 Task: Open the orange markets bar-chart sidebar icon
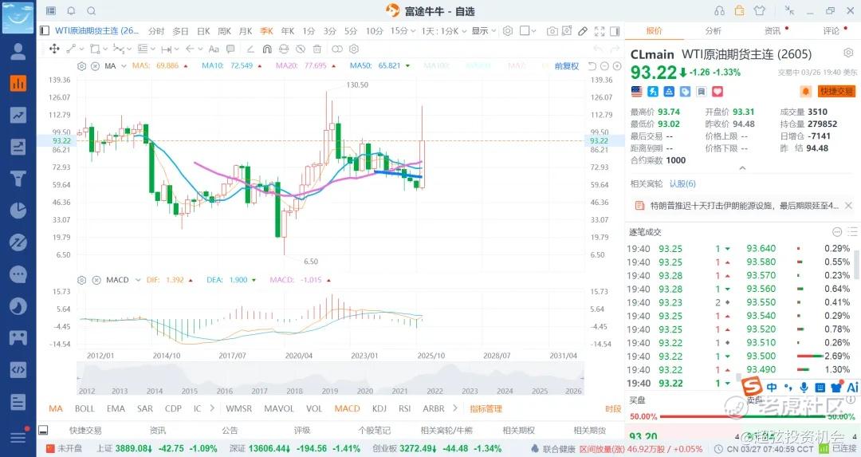click(18, 83)
